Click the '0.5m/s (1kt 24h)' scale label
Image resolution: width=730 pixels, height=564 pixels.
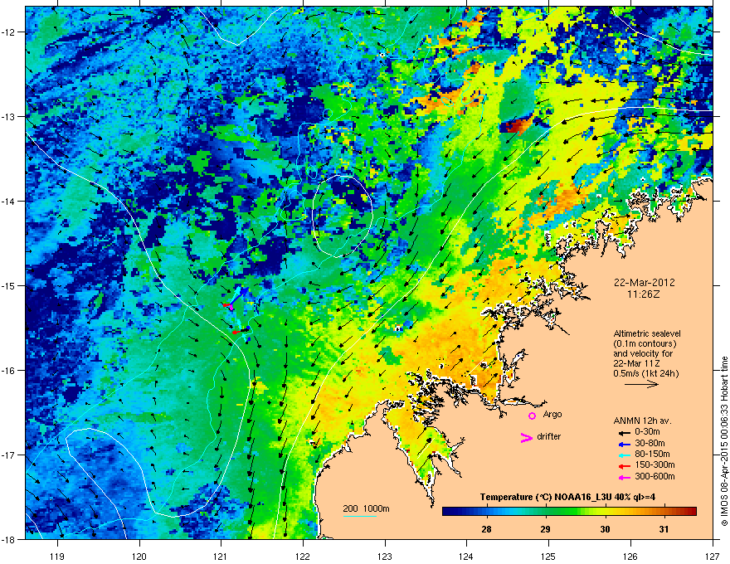pyautogui.click(x=645, y=373)
